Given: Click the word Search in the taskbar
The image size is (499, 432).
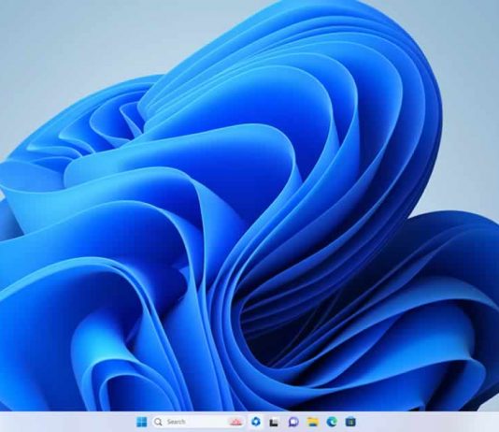Looking at the screenshot, I should tap(176, 422).
